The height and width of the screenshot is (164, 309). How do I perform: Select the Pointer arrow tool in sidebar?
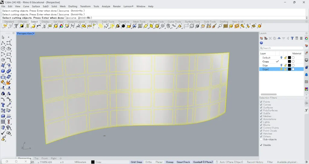coord(3,37)
